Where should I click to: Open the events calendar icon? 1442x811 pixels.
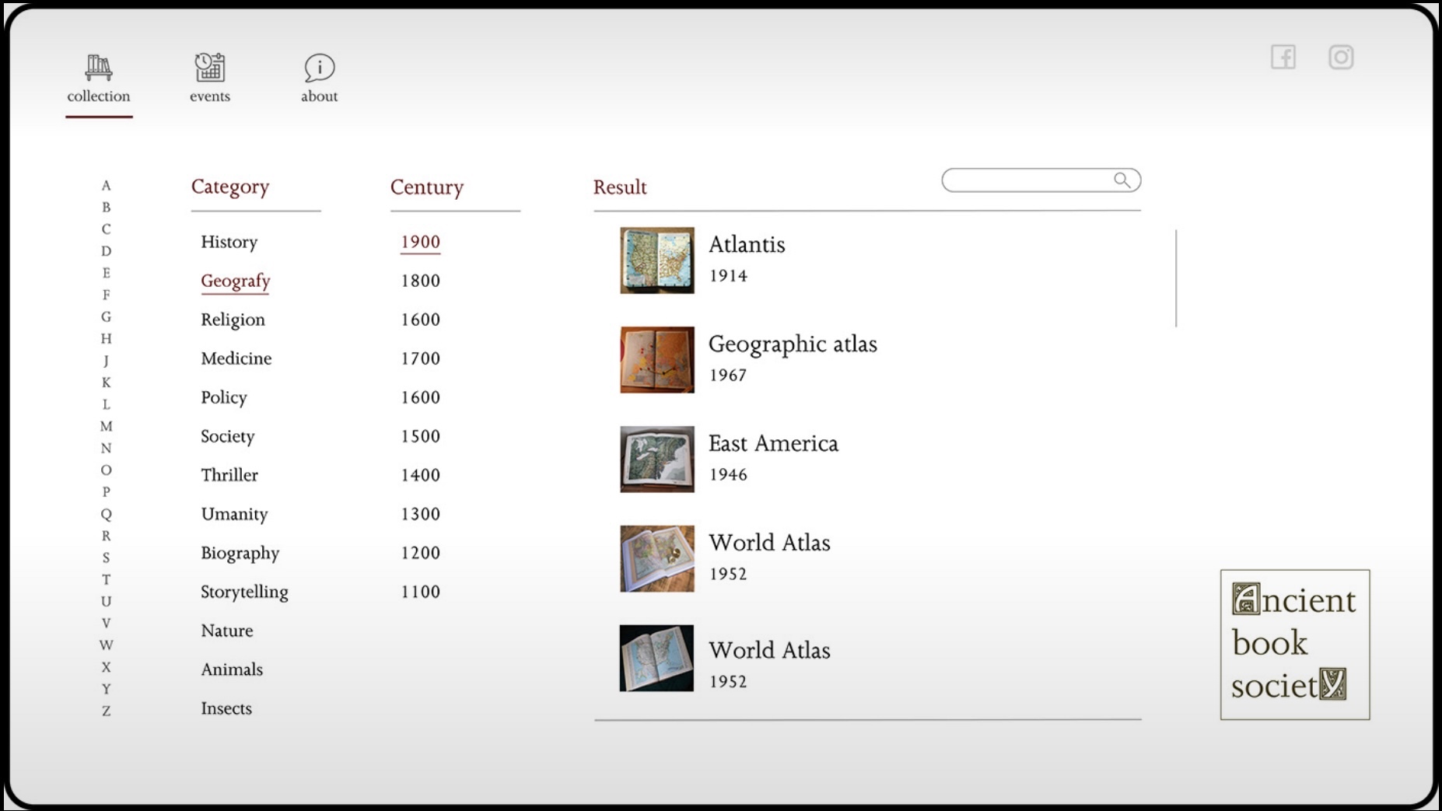point(210,68)
